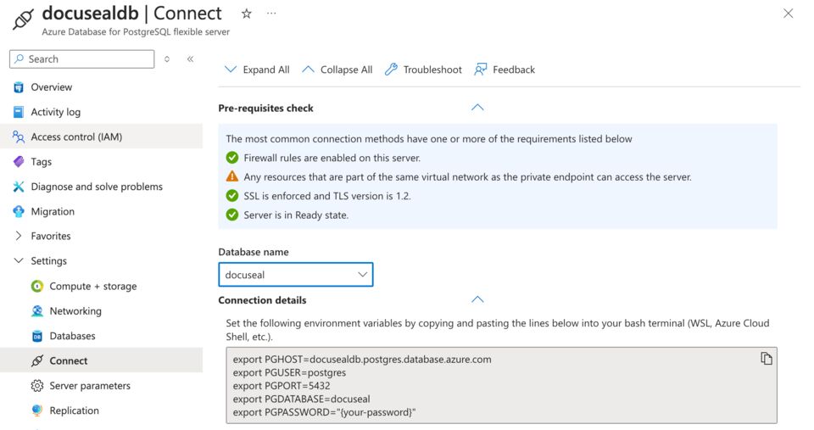Image resolution: width=814 pixels, height=430 pixels.
Task: Click the orange warning triangle icon
Action: pos(232,176)
